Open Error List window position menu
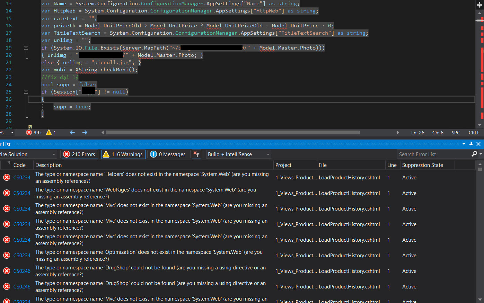The width and height of the screenshot is (484, 303). pos(464,144)
